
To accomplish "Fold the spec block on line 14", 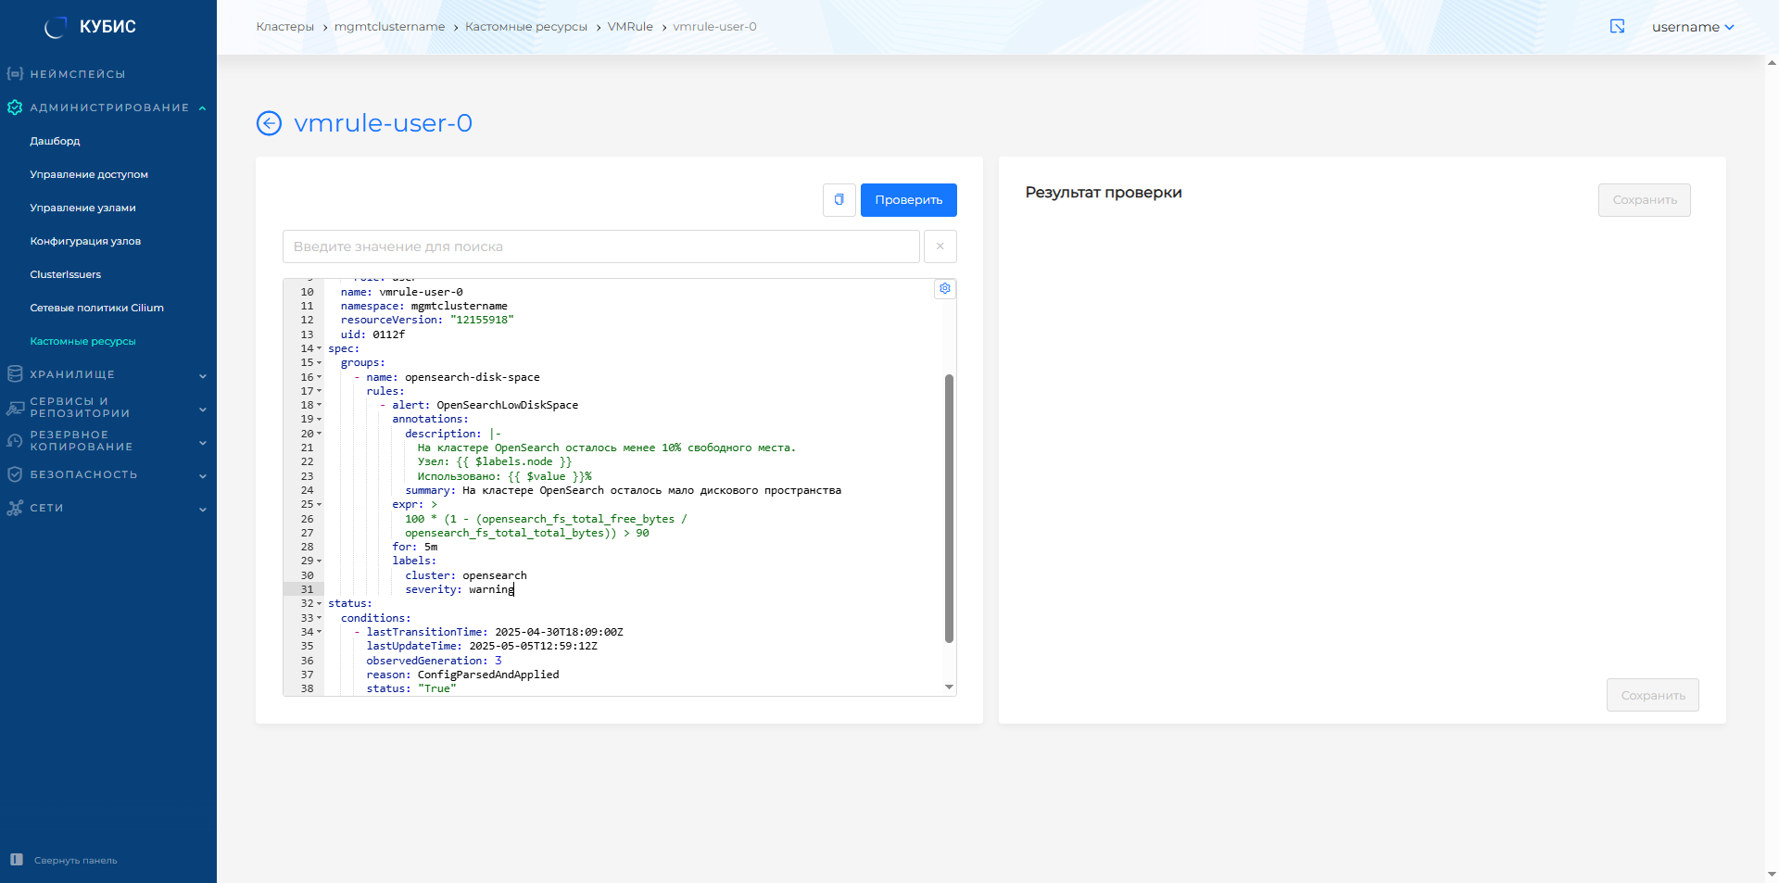I will 320,349.
